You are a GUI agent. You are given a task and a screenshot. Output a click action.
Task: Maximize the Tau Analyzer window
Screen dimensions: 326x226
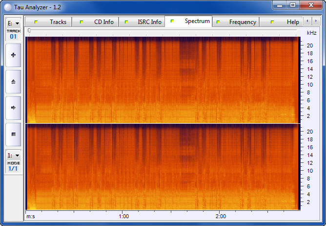(293, 5)
